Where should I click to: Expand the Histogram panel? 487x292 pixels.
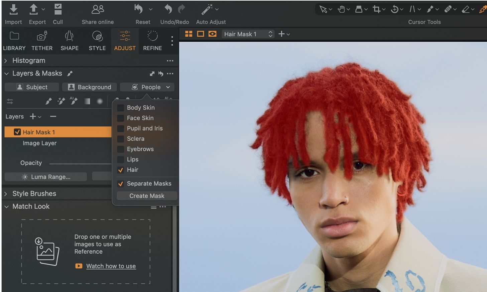[x=6, y=61]
